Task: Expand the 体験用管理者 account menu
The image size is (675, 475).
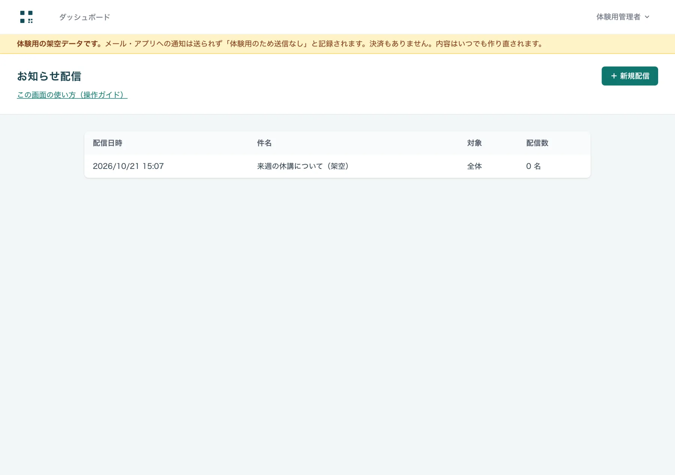Action: click(623, 17)
